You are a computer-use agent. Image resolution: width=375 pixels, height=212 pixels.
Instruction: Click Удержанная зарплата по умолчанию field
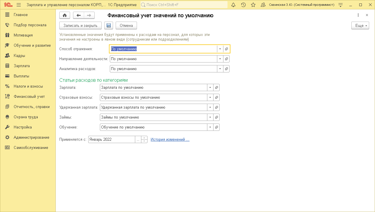tap(153, 107)
